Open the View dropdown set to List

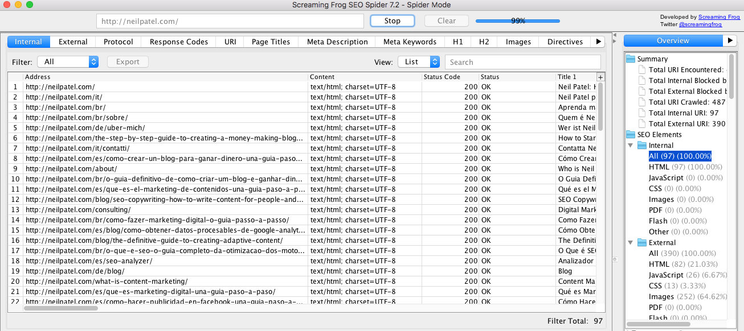pyautogui.click(x=419, y=62)
